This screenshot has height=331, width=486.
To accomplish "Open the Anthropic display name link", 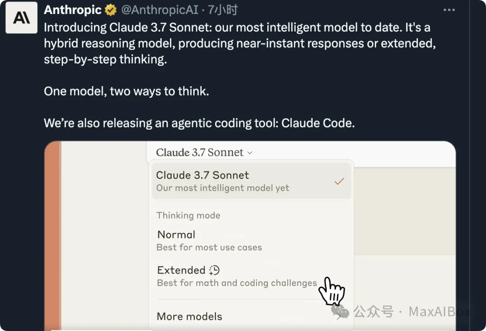I will pyautogui.click(x=72, y=10).
